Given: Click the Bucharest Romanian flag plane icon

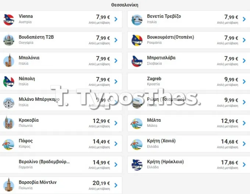Looking at the screenshot, I should [137, 40].
